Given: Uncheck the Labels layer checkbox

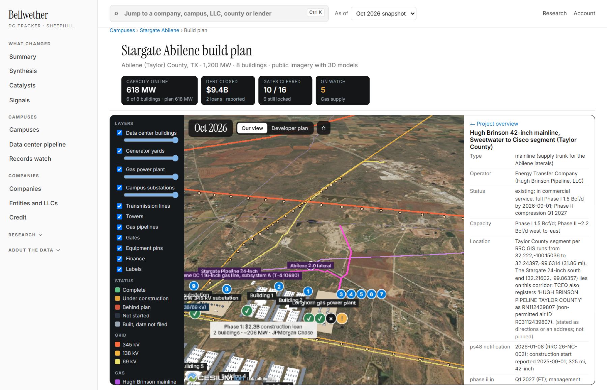Looking at the screenshot, I should coord(119,269).
